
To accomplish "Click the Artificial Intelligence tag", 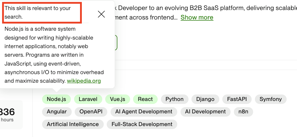I will pos(73,124).
